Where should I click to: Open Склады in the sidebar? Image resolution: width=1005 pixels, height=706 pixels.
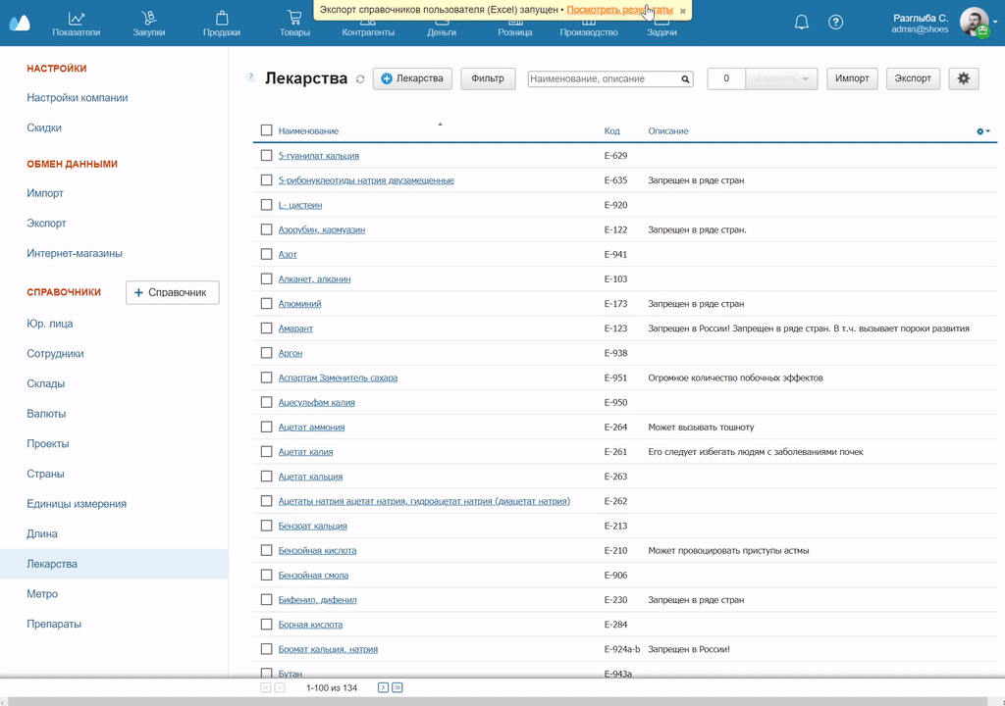click(x=46, y=383)
